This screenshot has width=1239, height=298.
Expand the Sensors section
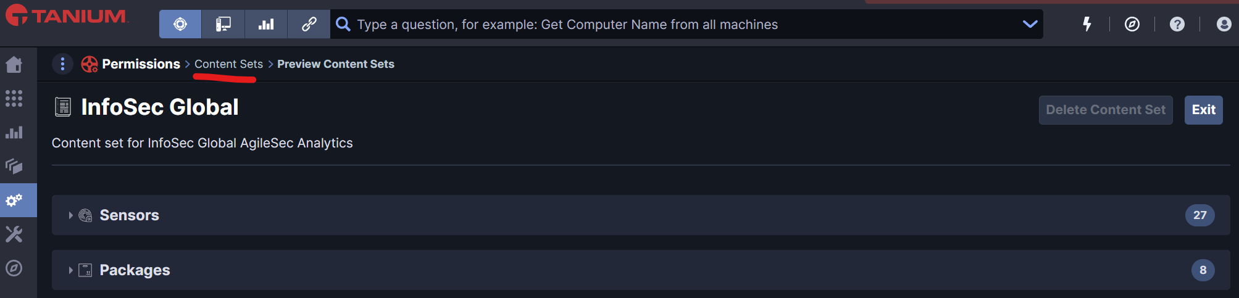point(70,215)
